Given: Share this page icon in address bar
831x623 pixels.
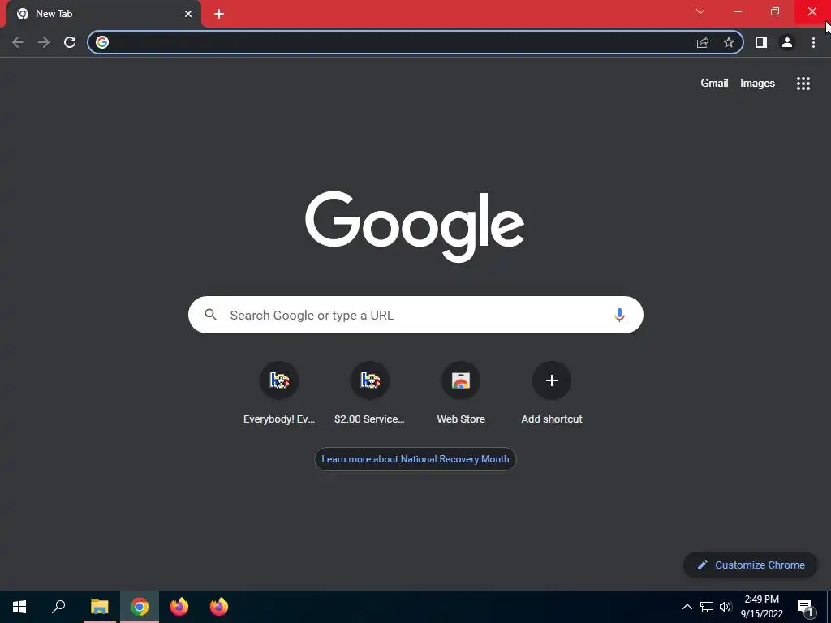Looking at the screenshot, I should coord(703,42).
